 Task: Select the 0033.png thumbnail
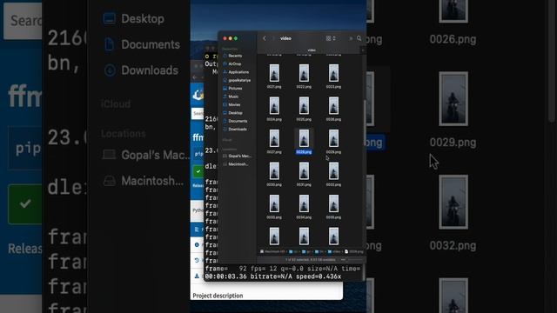[274, 203]
